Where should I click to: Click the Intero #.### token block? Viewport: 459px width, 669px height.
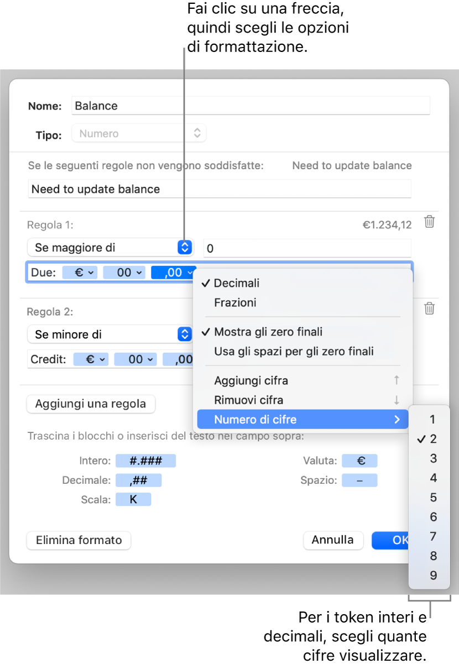point(145,461)
